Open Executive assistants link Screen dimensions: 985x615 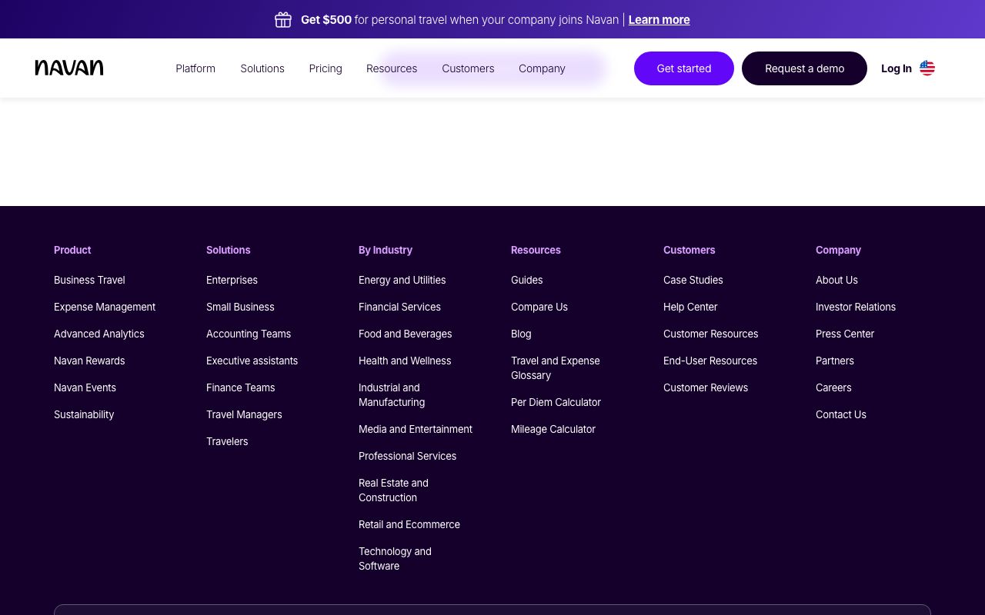[x=252, y=361]
